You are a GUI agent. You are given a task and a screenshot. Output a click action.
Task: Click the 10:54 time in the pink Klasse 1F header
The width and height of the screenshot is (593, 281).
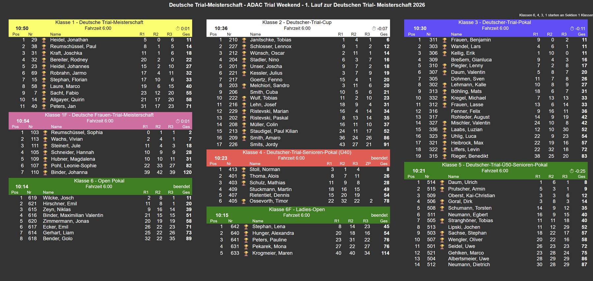[23, 121]
